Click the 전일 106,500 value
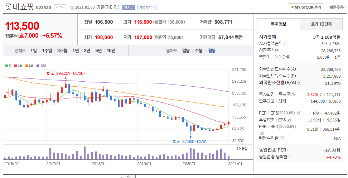Viewport: 348px width, 178px height. coord(104,22)
